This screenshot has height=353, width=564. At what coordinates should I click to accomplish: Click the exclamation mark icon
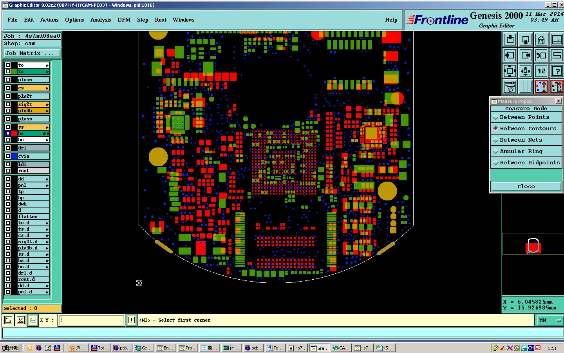[132, 320]
